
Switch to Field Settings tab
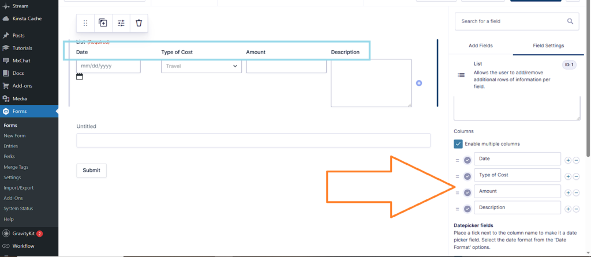[x=548, y=46]
